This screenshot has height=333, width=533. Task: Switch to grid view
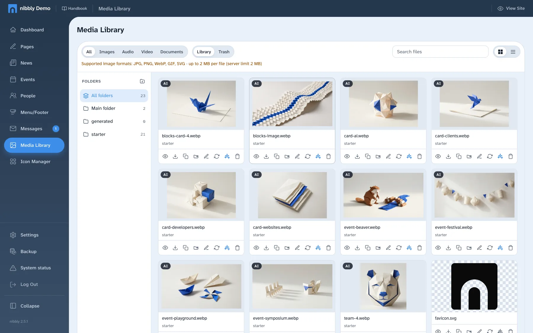click(x=500, y=52)
